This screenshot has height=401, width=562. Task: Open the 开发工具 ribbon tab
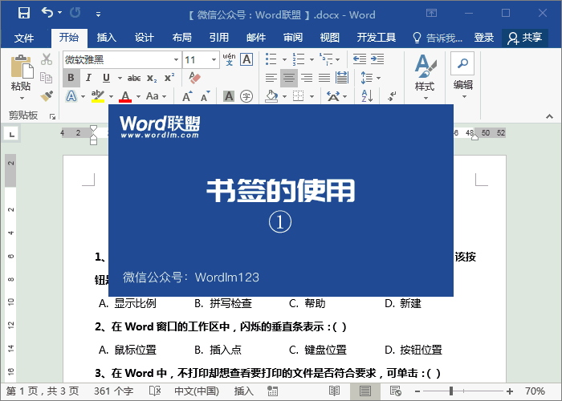(377, 37)
